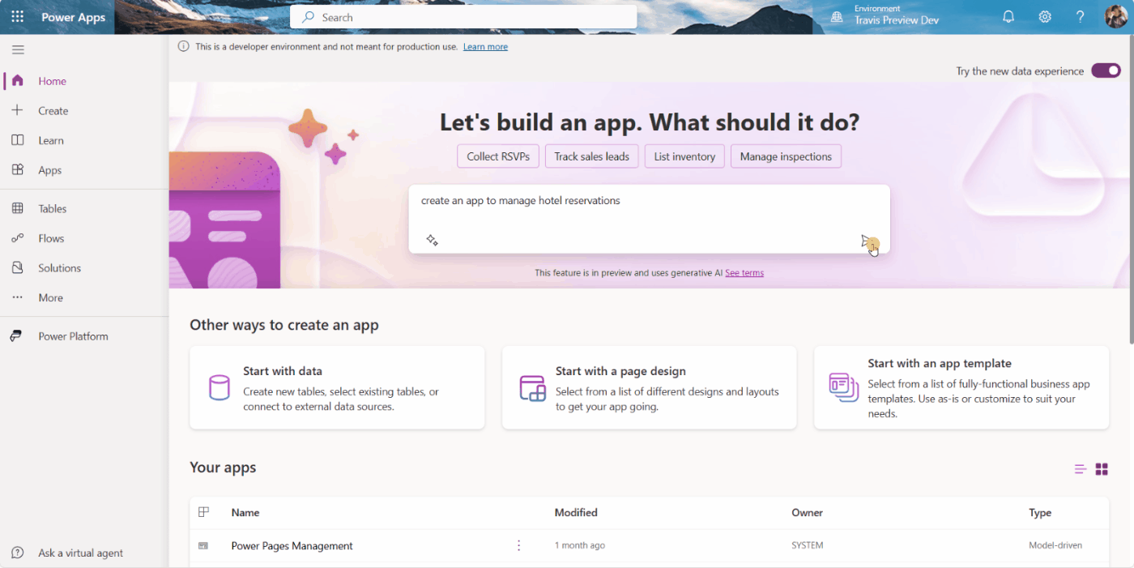Switch Your apps to list view
This screenshot has width=1134, height=568.
click(1079, 468)
